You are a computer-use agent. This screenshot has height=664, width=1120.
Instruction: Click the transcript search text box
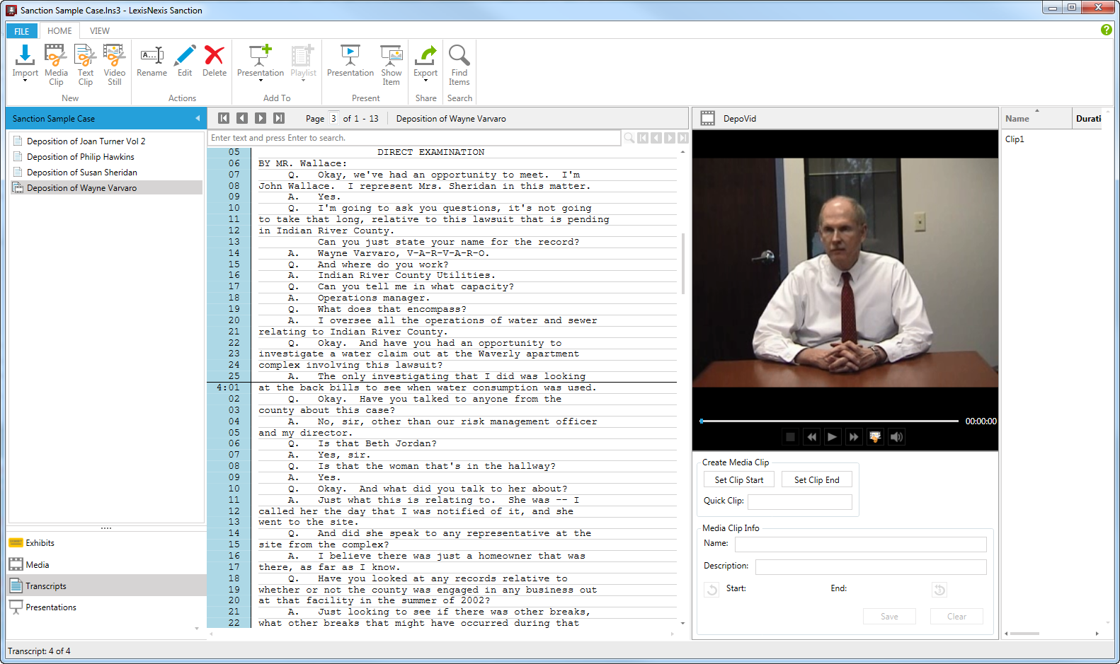point(414,138)
